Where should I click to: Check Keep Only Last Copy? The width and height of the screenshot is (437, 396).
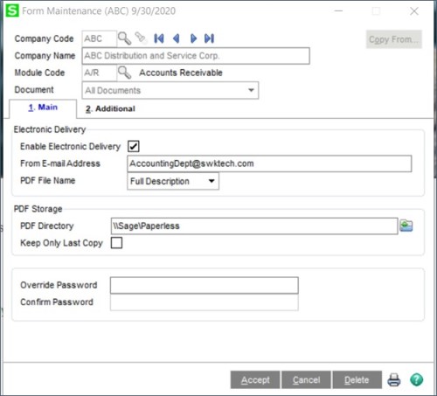116,243
